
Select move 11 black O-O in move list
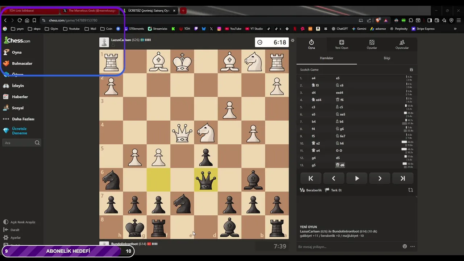(x=339, y=150)
